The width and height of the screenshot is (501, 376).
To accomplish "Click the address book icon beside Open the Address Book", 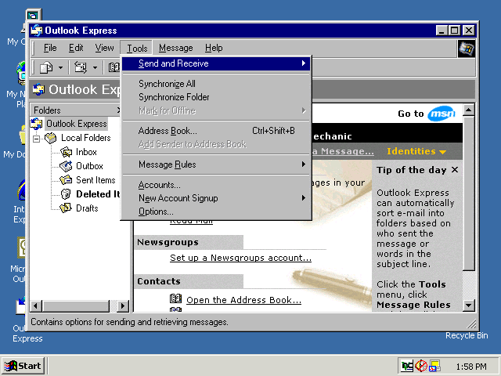I will [x=175, y=299].
